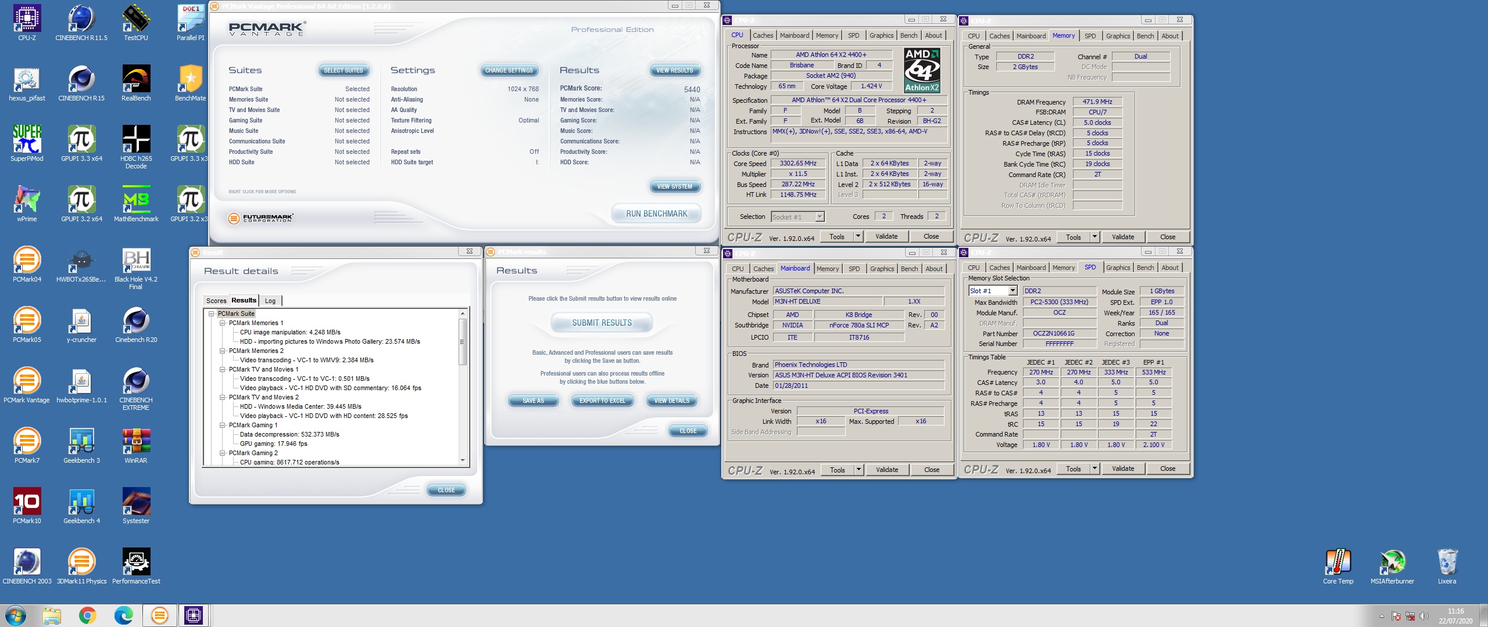Open Black Hole V4.2 Final icon
The height and width of the screenshot is (627, 1488).
click(x=136, y=268)
